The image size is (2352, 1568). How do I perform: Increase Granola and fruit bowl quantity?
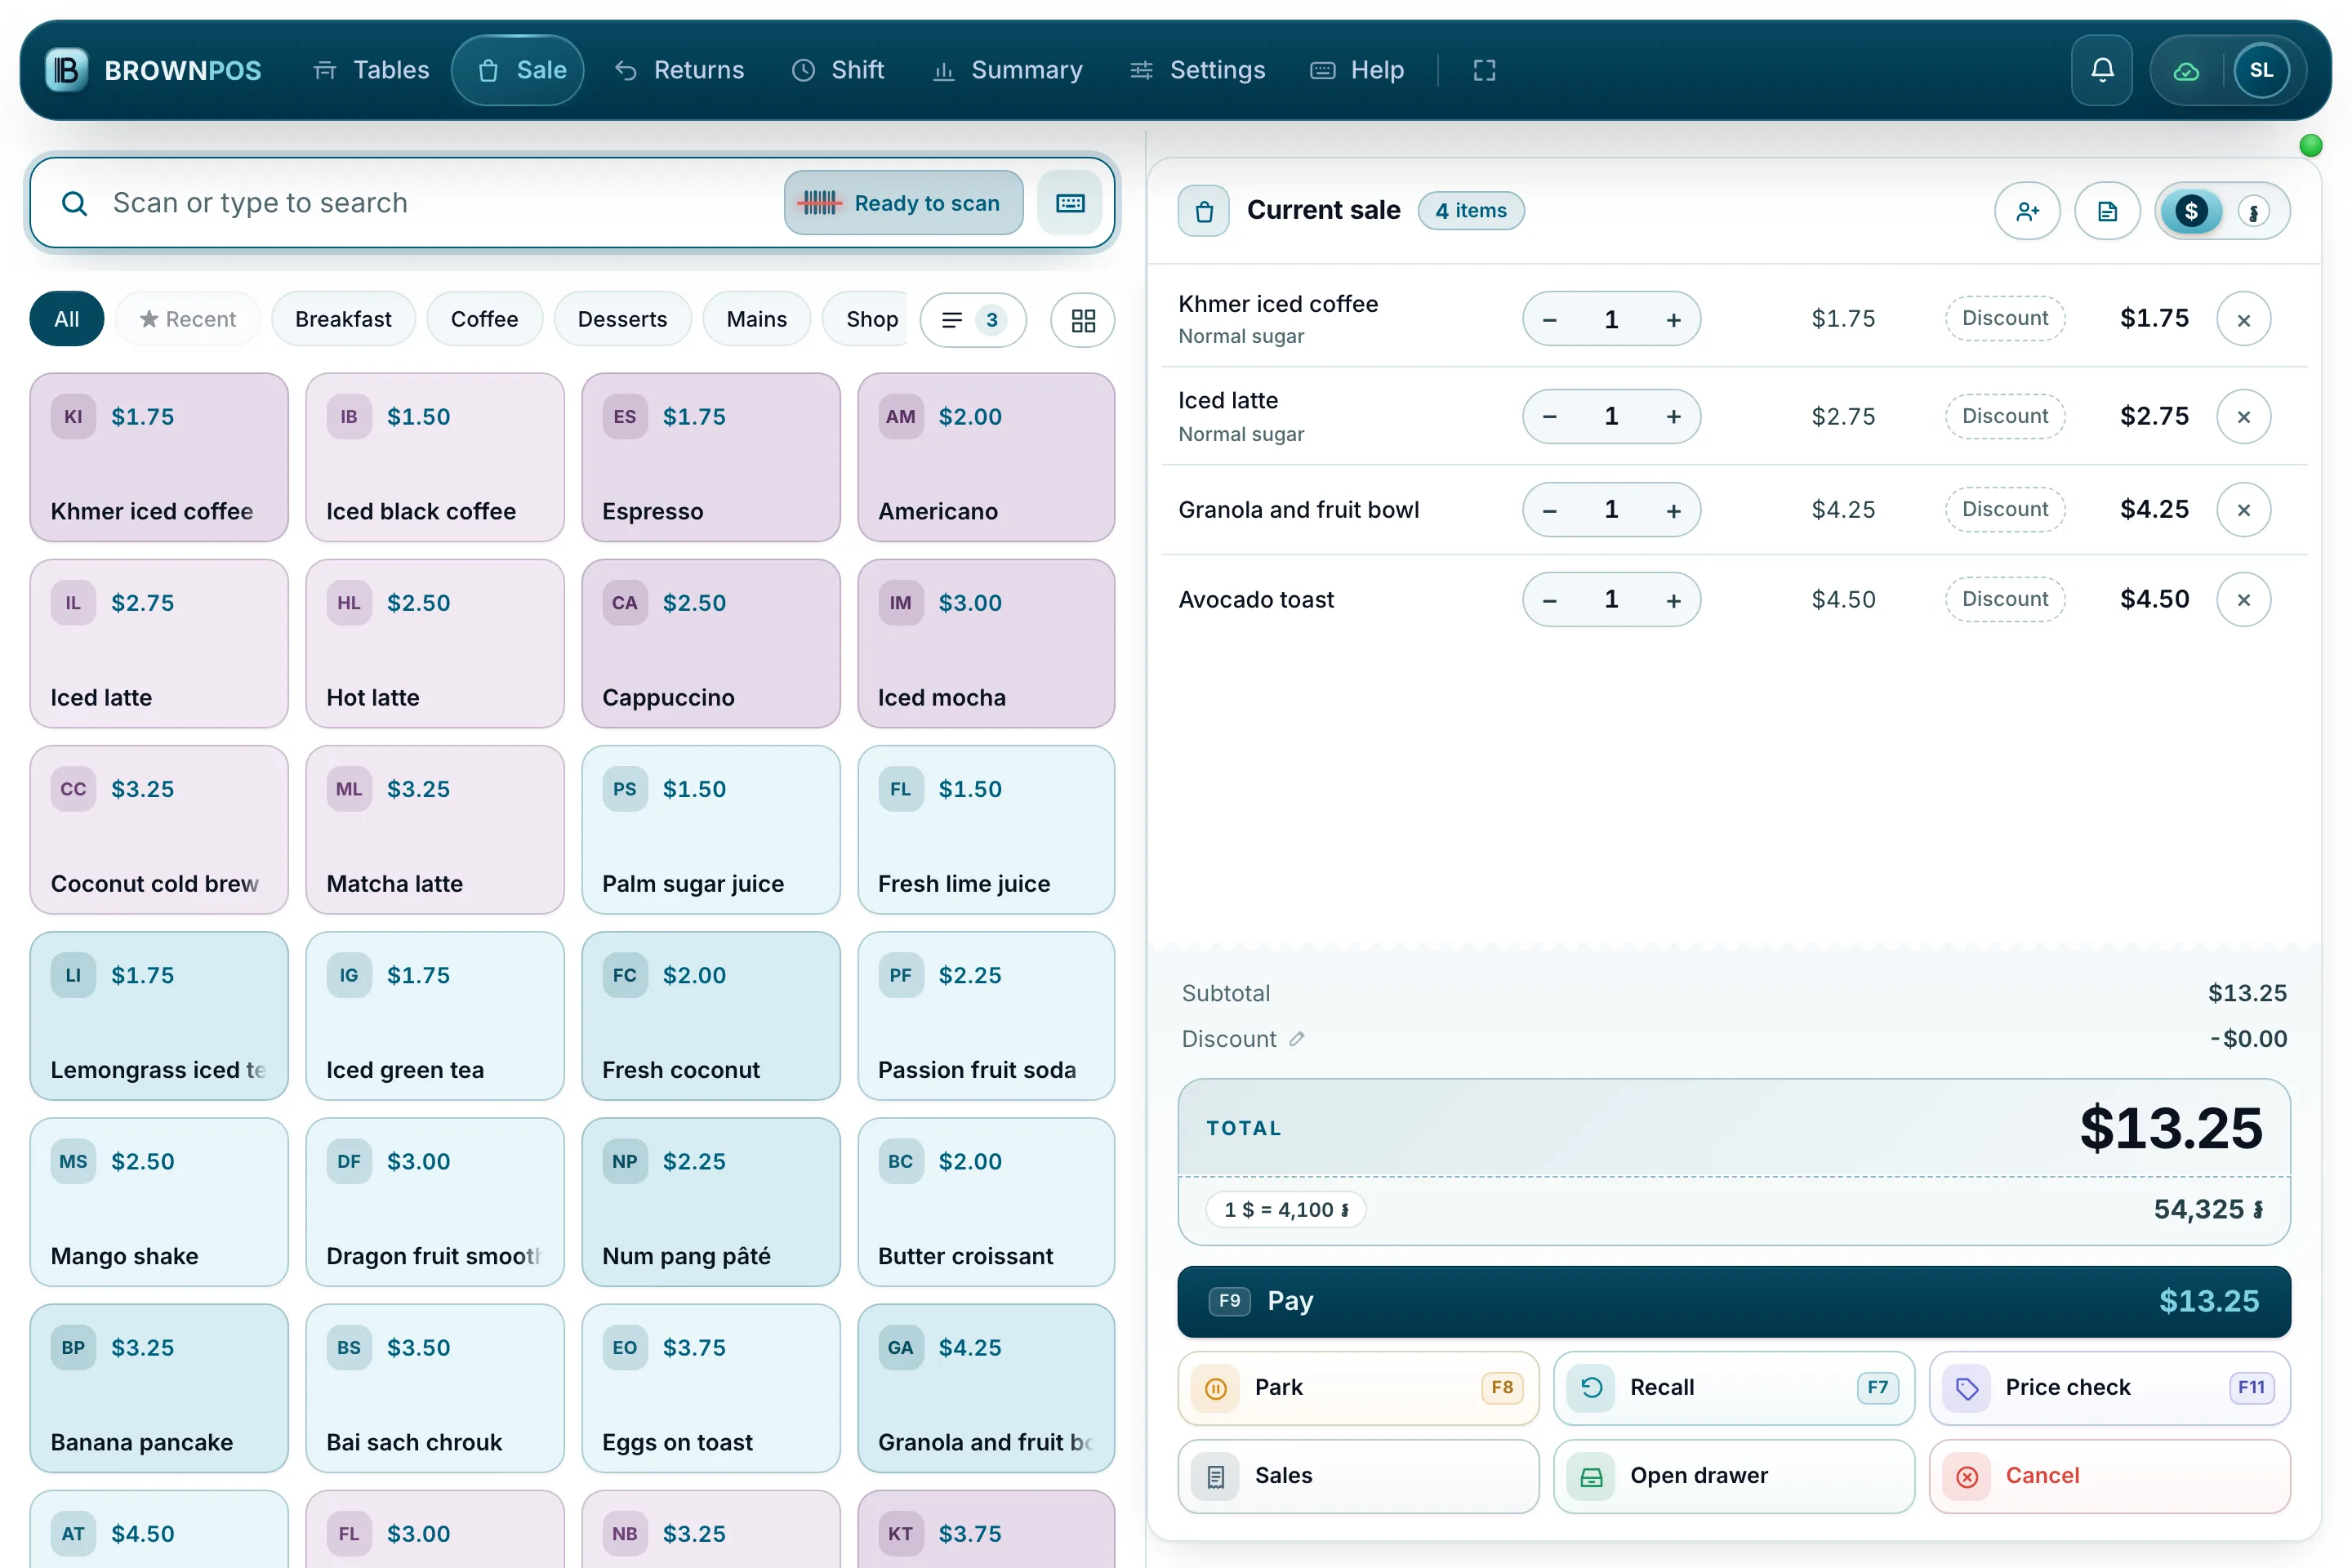1673,510
